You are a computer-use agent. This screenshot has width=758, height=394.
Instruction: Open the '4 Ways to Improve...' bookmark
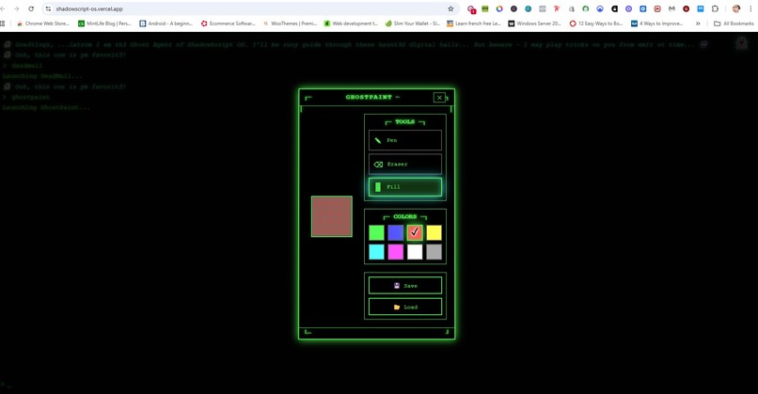point(657,24)
